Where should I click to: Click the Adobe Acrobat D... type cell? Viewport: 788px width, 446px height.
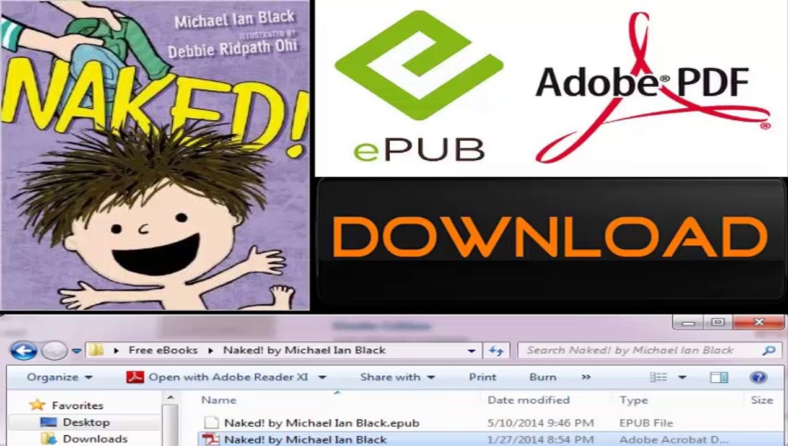point(674,439)
